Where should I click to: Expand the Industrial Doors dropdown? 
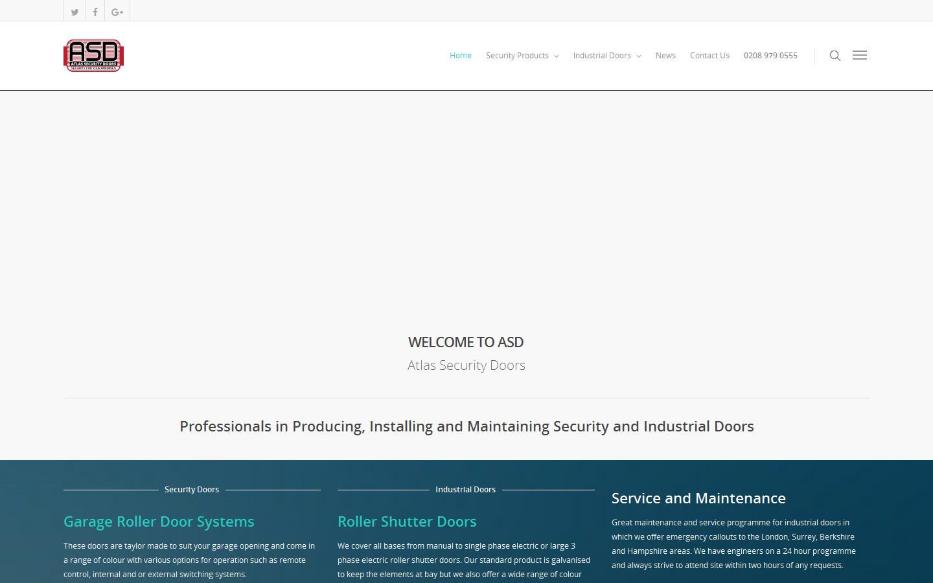[x=603, y=56]
